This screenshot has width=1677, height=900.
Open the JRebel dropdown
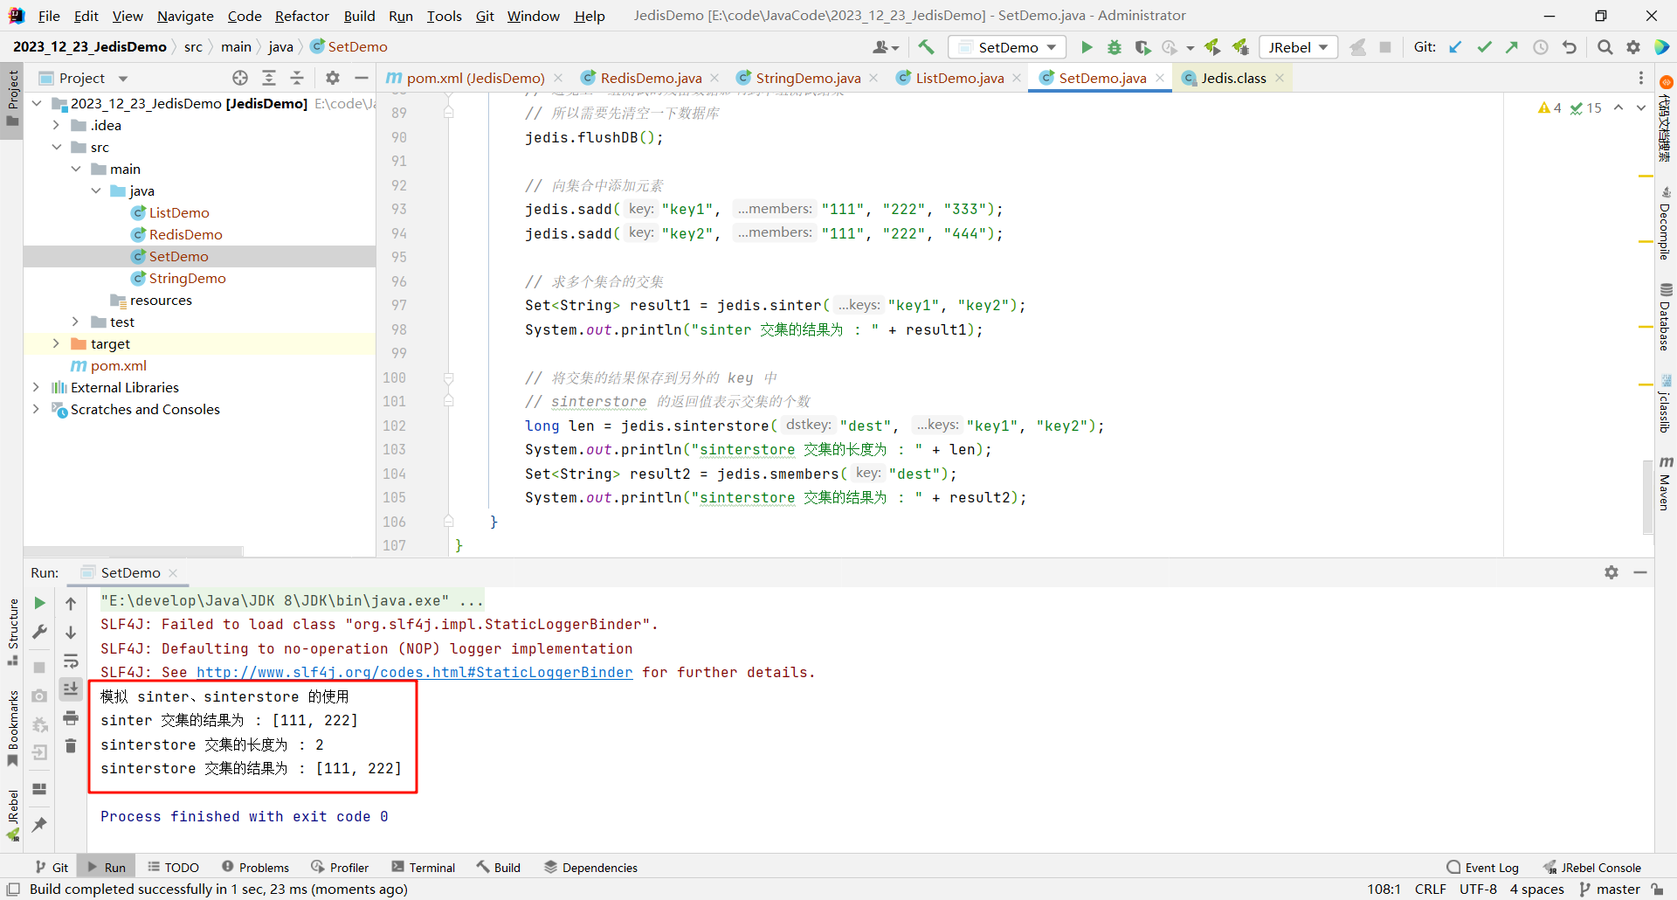point(1299,47)
